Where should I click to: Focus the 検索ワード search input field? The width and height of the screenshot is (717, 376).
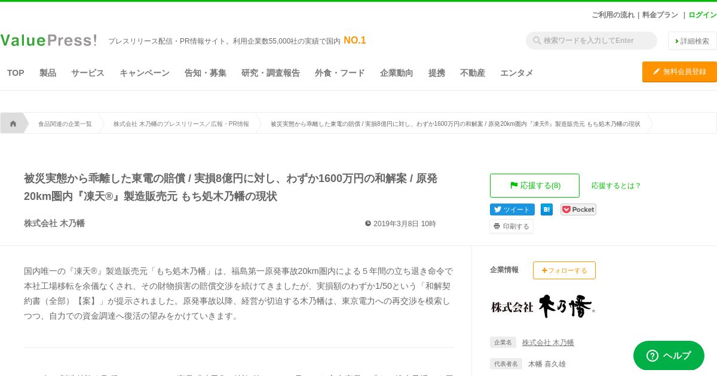[592, 41]
